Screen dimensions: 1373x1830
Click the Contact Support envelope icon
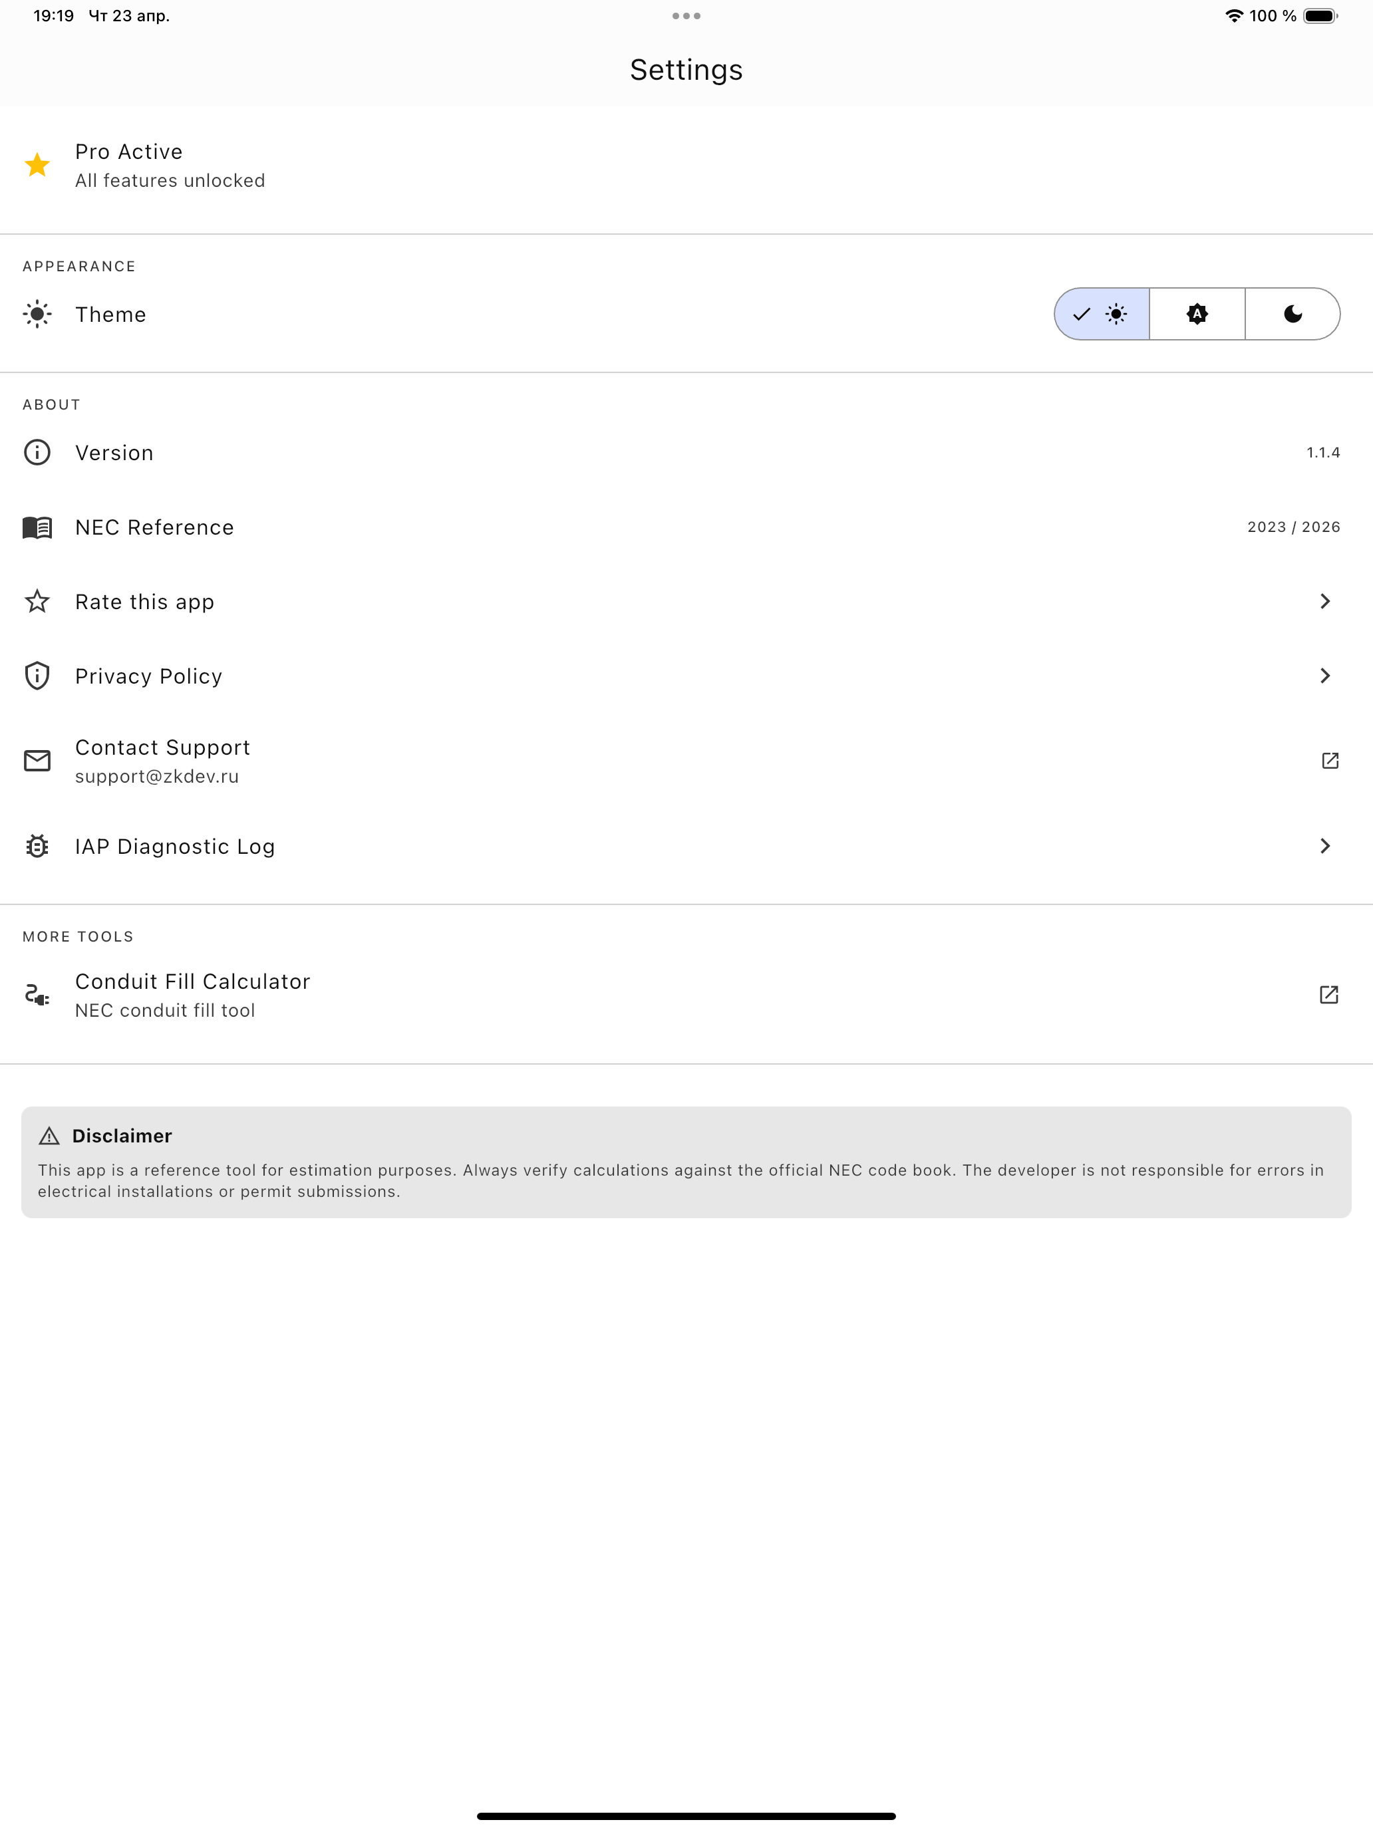(37, 760)
